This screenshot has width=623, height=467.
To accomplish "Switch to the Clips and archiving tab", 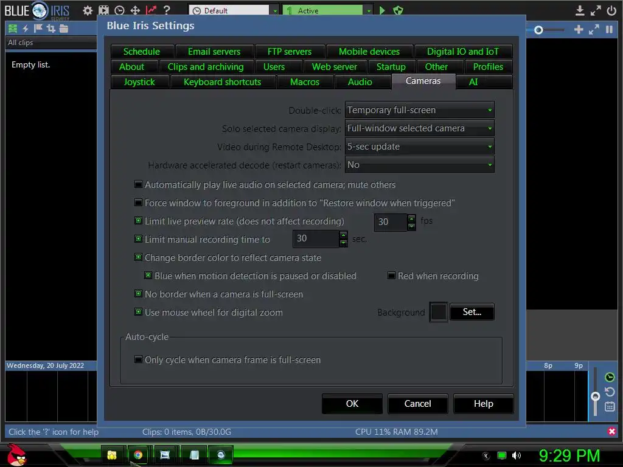I will coord(206,67).
